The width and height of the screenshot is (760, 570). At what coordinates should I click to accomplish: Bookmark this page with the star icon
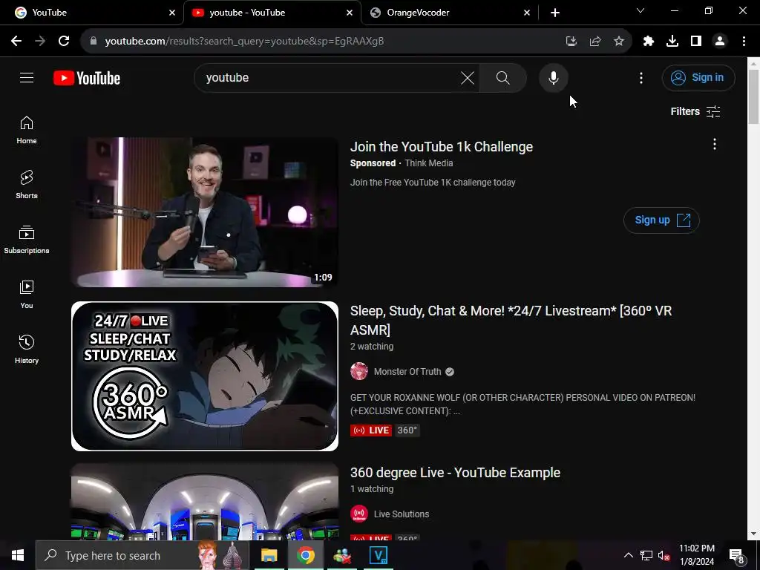pos(618,42)
